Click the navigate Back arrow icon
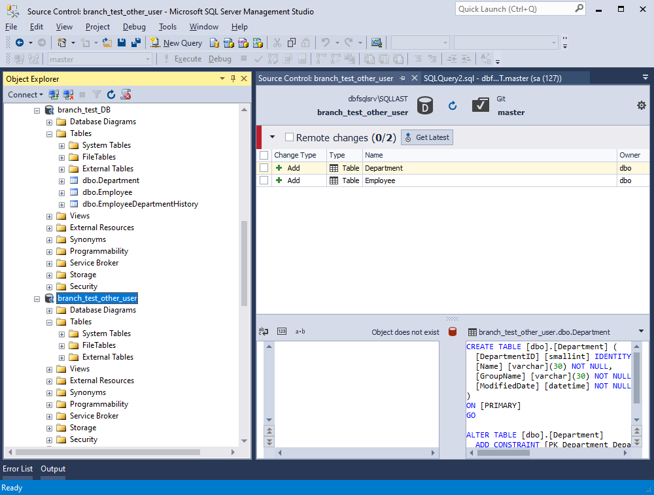The image size is (654, 495). [x=19, y=43]
